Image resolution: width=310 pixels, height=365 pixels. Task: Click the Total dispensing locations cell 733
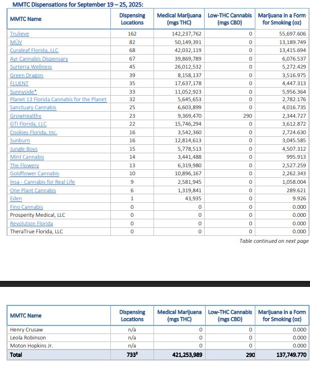132,354
